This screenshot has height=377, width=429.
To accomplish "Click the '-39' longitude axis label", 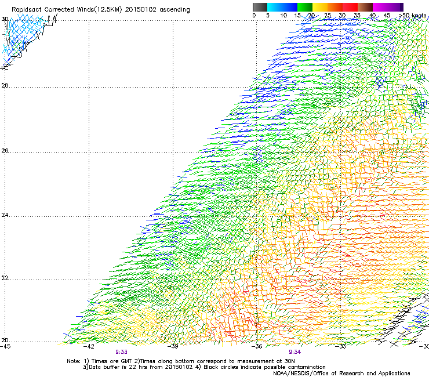I will pos(173,346).
